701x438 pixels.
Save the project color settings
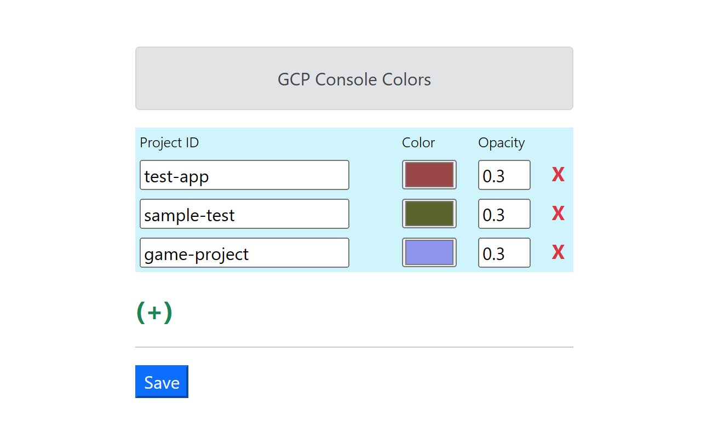pos(162,382)
